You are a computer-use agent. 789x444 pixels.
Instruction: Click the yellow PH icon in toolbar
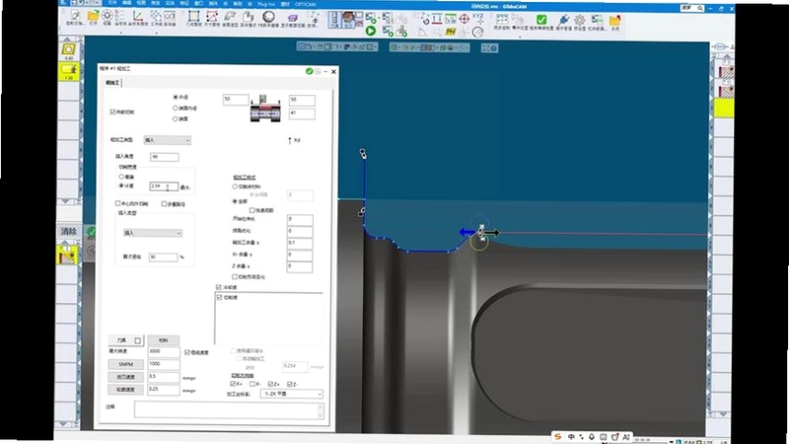[x=451, y=32]
